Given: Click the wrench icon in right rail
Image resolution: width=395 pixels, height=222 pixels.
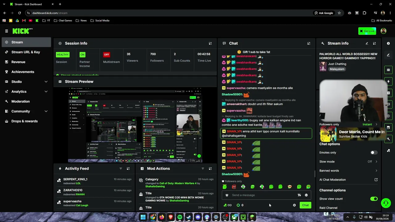Looking at the screenshot, I should 388,139.
